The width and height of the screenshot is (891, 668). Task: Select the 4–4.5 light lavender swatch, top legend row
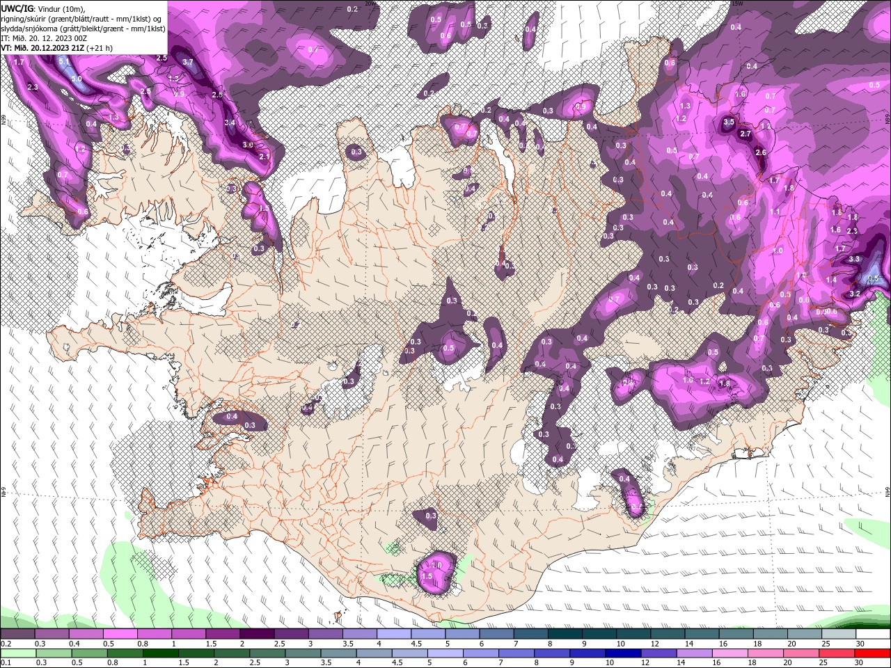[x=393, y=634]
